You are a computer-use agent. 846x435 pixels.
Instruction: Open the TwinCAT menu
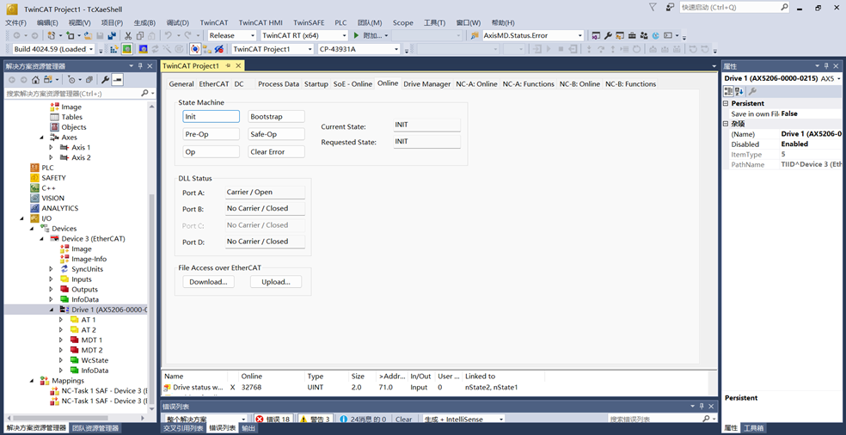click(214, 22)
